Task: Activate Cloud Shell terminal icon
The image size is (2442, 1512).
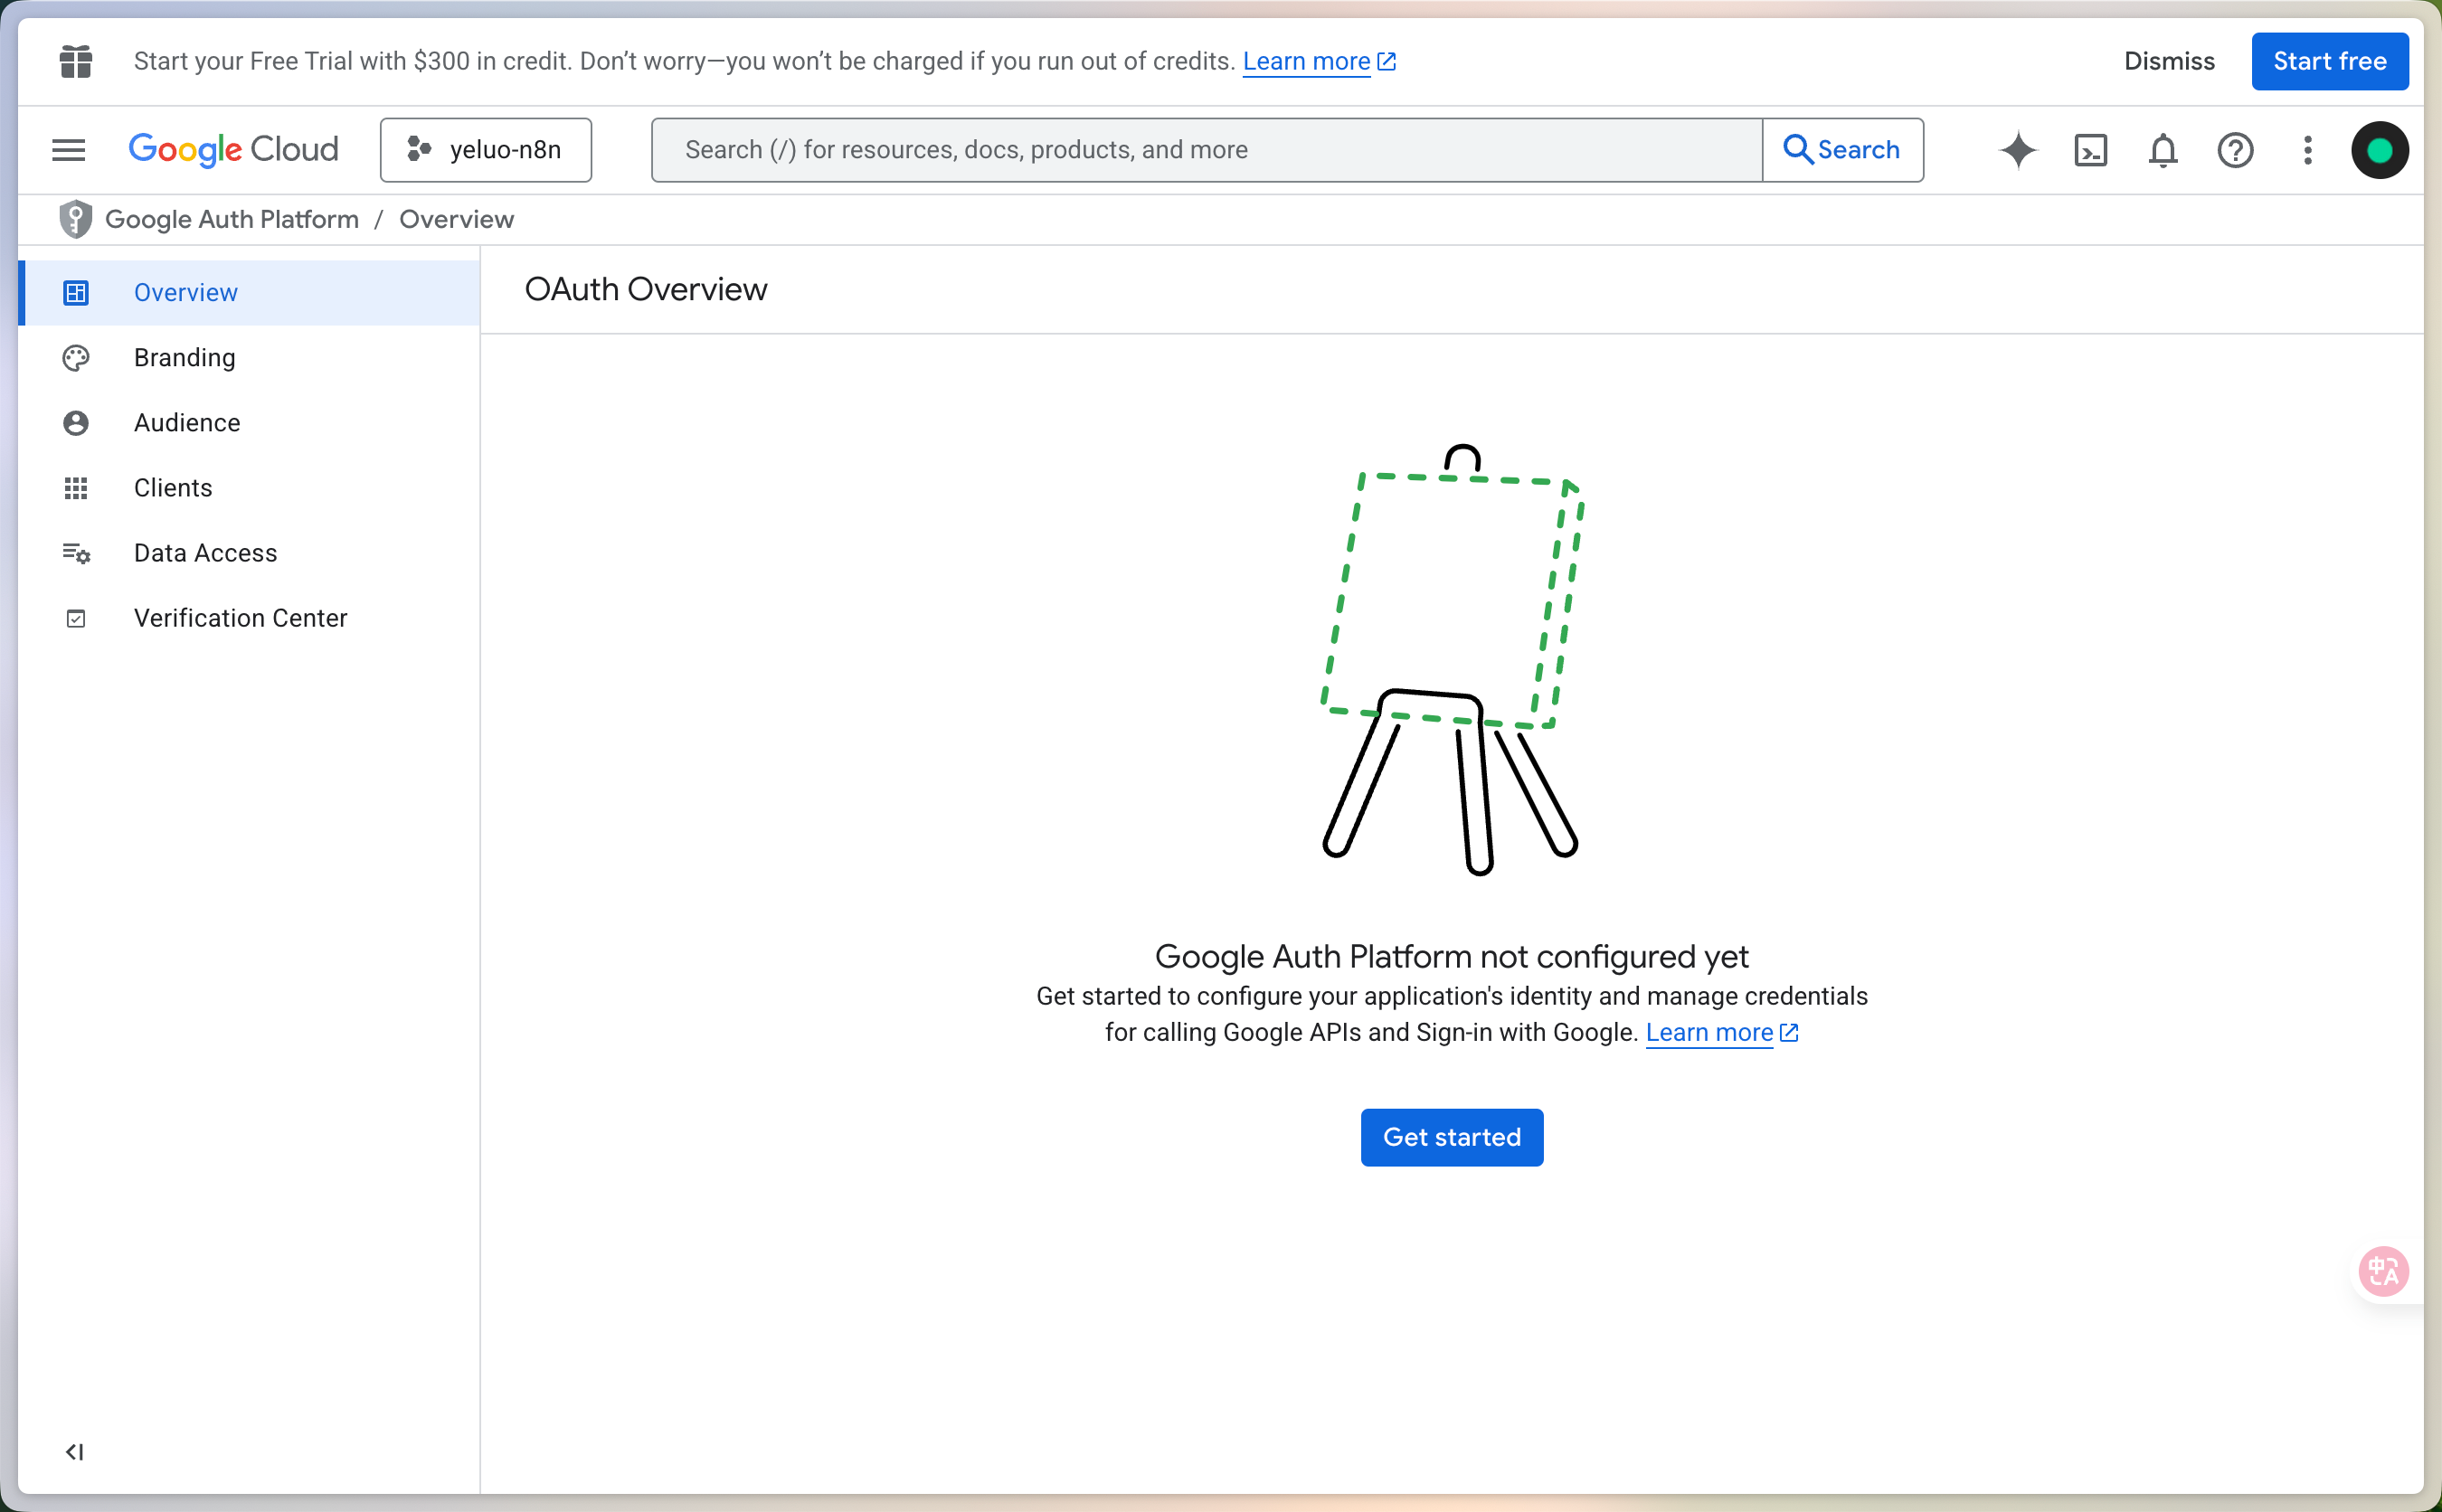Action: 2090,150
